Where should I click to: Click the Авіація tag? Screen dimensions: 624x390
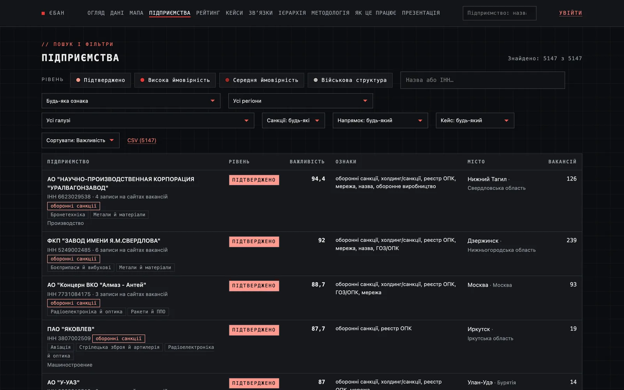[x=61, y=347]
